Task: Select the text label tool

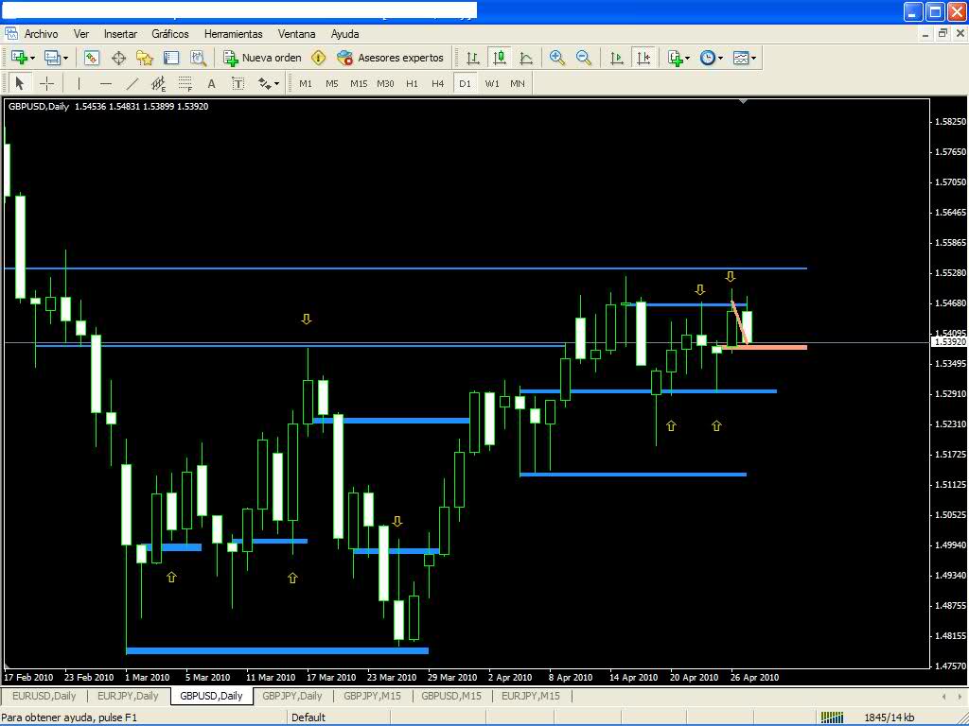Action: 238,83
